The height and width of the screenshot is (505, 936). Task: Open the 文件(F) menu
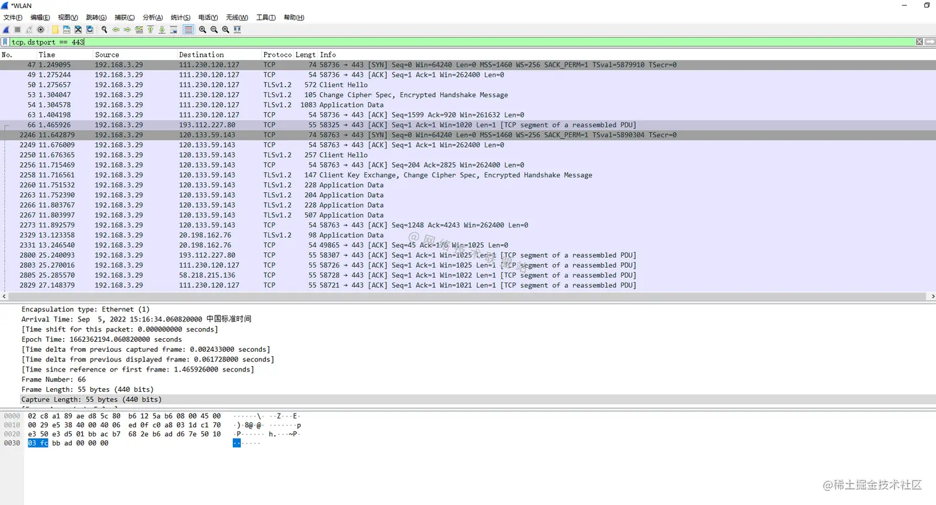point(13,17)
